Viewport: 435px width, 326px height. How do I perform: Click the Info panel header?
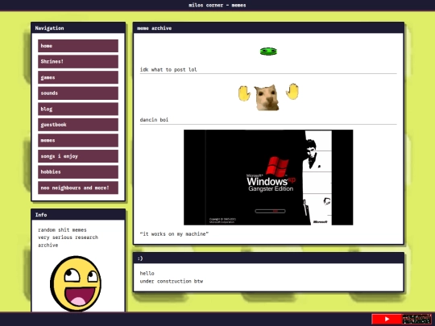pyautogui.click(x=78, y=215)
